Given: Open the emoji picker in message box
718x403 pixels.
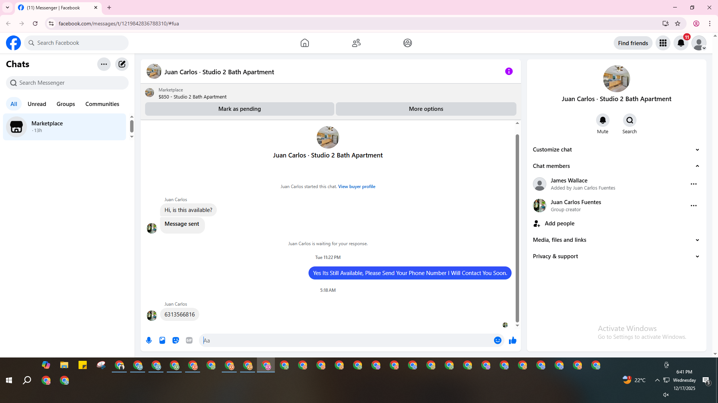Looking at the screenshot, I should 497,340.
